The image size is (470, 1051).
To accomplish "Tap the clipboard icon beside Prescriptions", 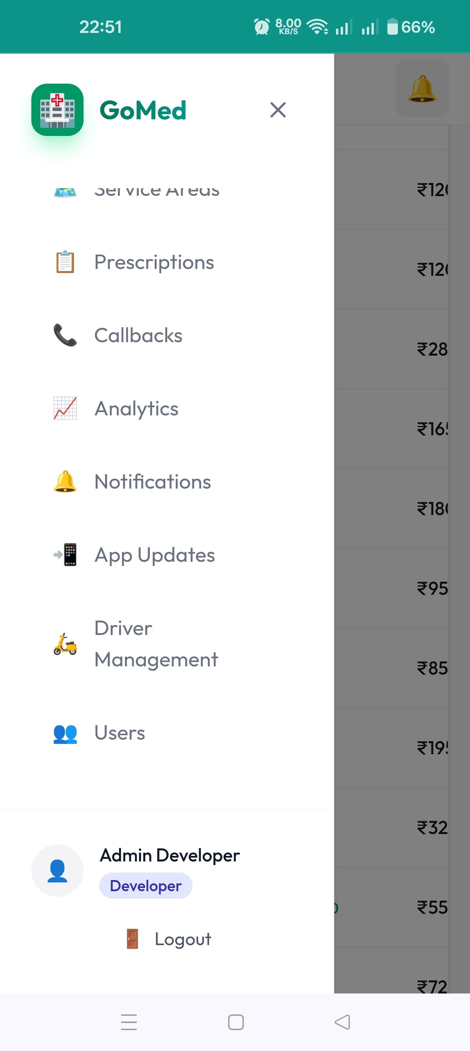I will (x=65, y=262).
